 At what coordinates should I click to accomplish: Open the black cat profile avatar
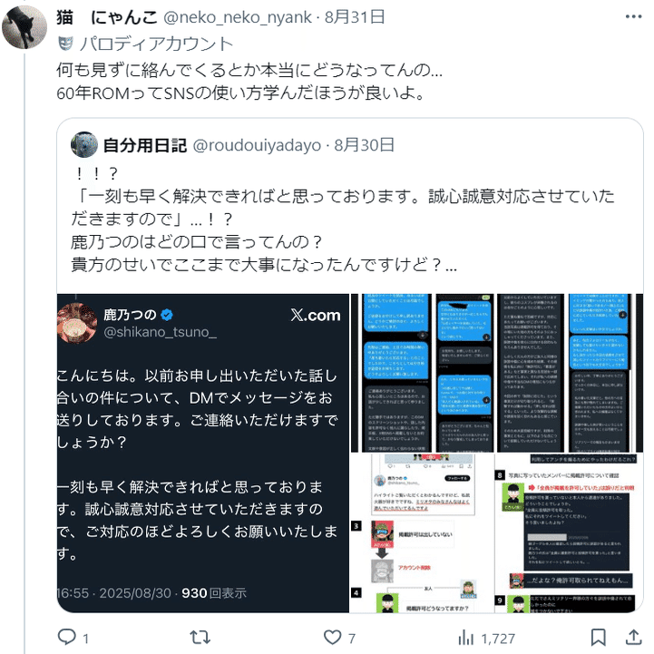24,27
